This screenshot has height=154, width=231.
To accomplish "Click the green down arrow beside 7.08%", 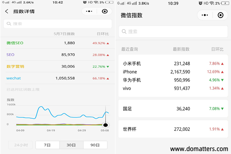I will [222, 109].
